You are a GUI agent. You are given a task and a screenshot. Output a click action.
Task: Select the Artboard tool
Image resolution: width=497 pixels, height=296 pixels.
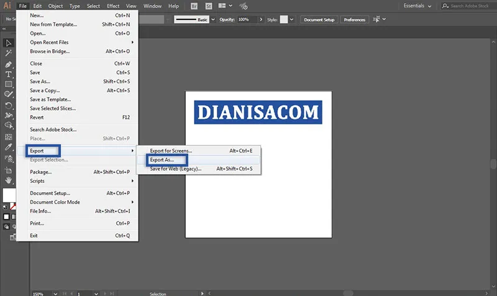click(x=9, y=170)
